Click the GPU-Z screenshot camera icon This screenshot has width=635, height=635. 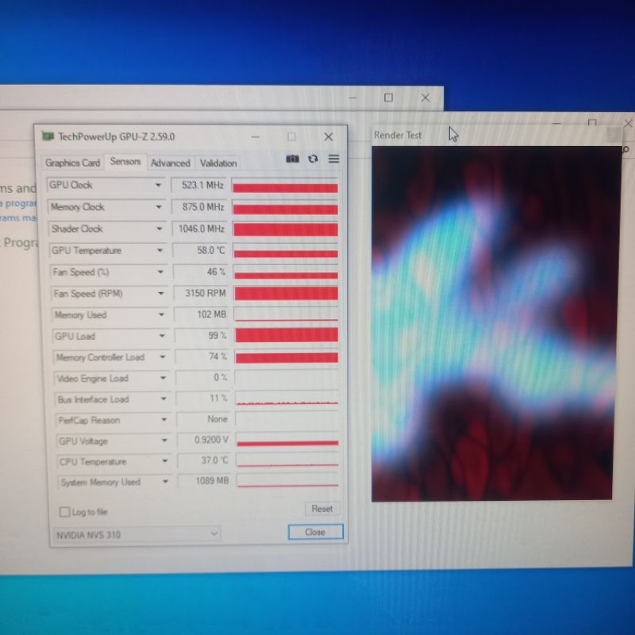pos(292,159)
